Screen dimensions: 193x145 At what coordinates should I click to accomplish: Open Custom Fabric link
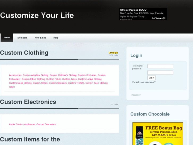54,79
